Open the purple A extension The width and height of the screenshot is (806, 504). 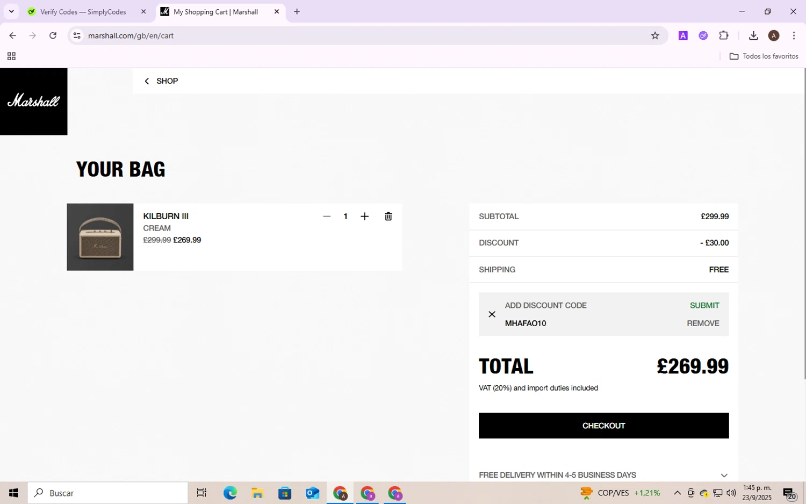pos(683,35)
